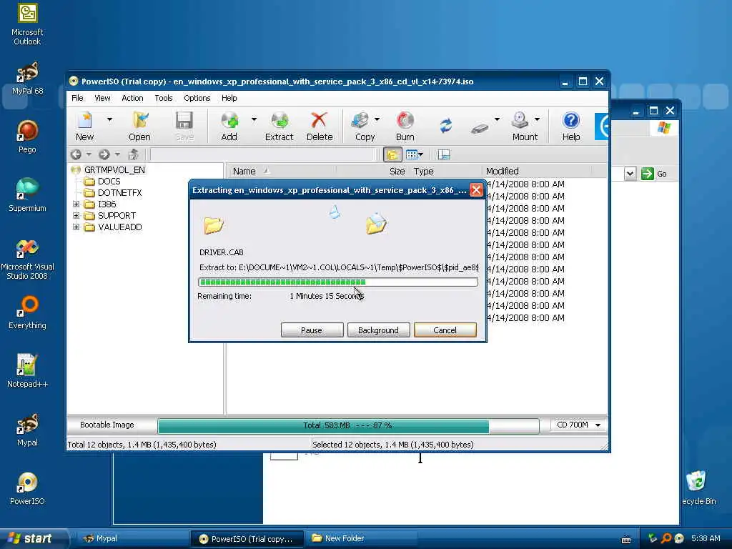Open the dropdown arrow beside Copy

(377, 119)
